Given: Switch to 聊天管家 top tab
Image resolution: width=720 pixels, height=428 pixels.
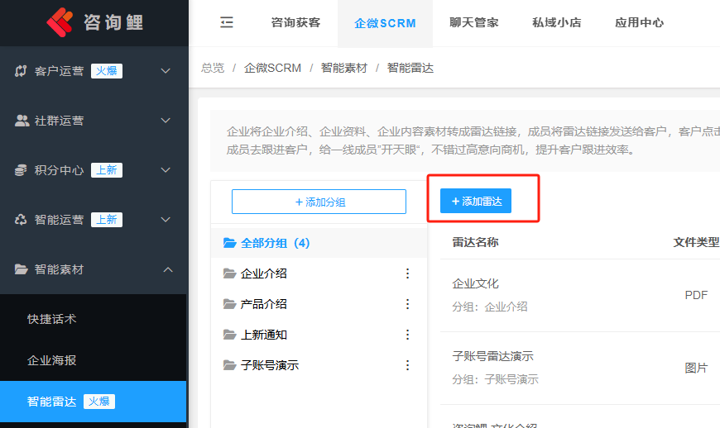Looking at the screenshot, I should 474,22.
